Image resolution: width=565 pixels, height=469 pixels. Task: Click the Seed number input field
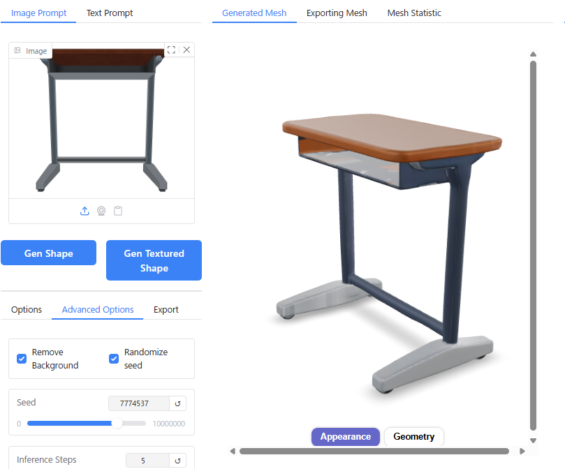[x=139, y=403]
